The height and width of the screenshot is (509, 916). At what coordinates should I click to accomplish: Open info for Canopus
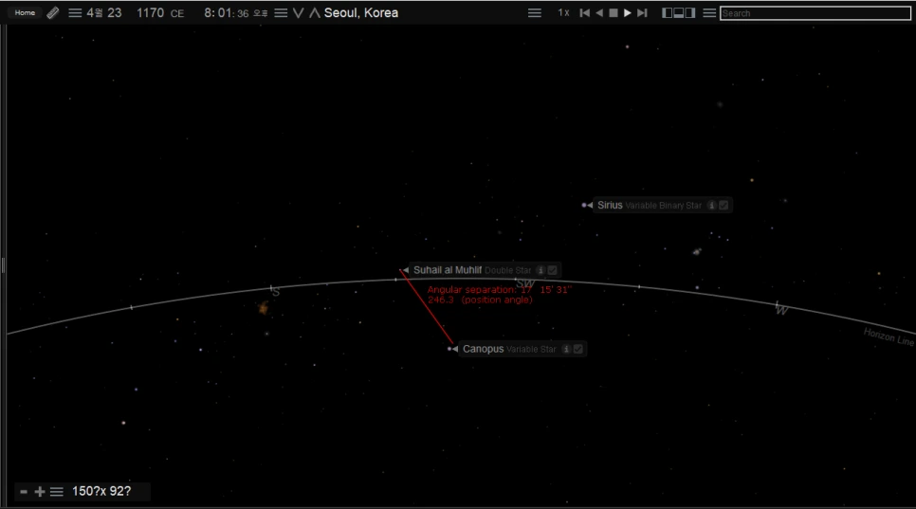[566, 349]
